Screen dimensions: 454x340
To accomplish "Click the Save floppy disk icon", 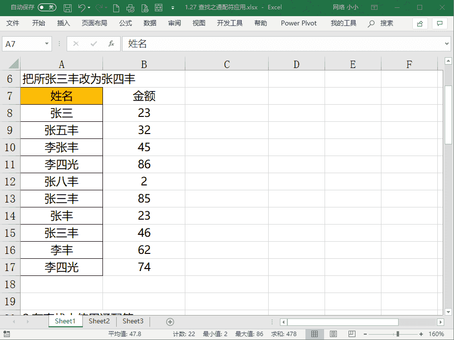I will tap(68, 8).
